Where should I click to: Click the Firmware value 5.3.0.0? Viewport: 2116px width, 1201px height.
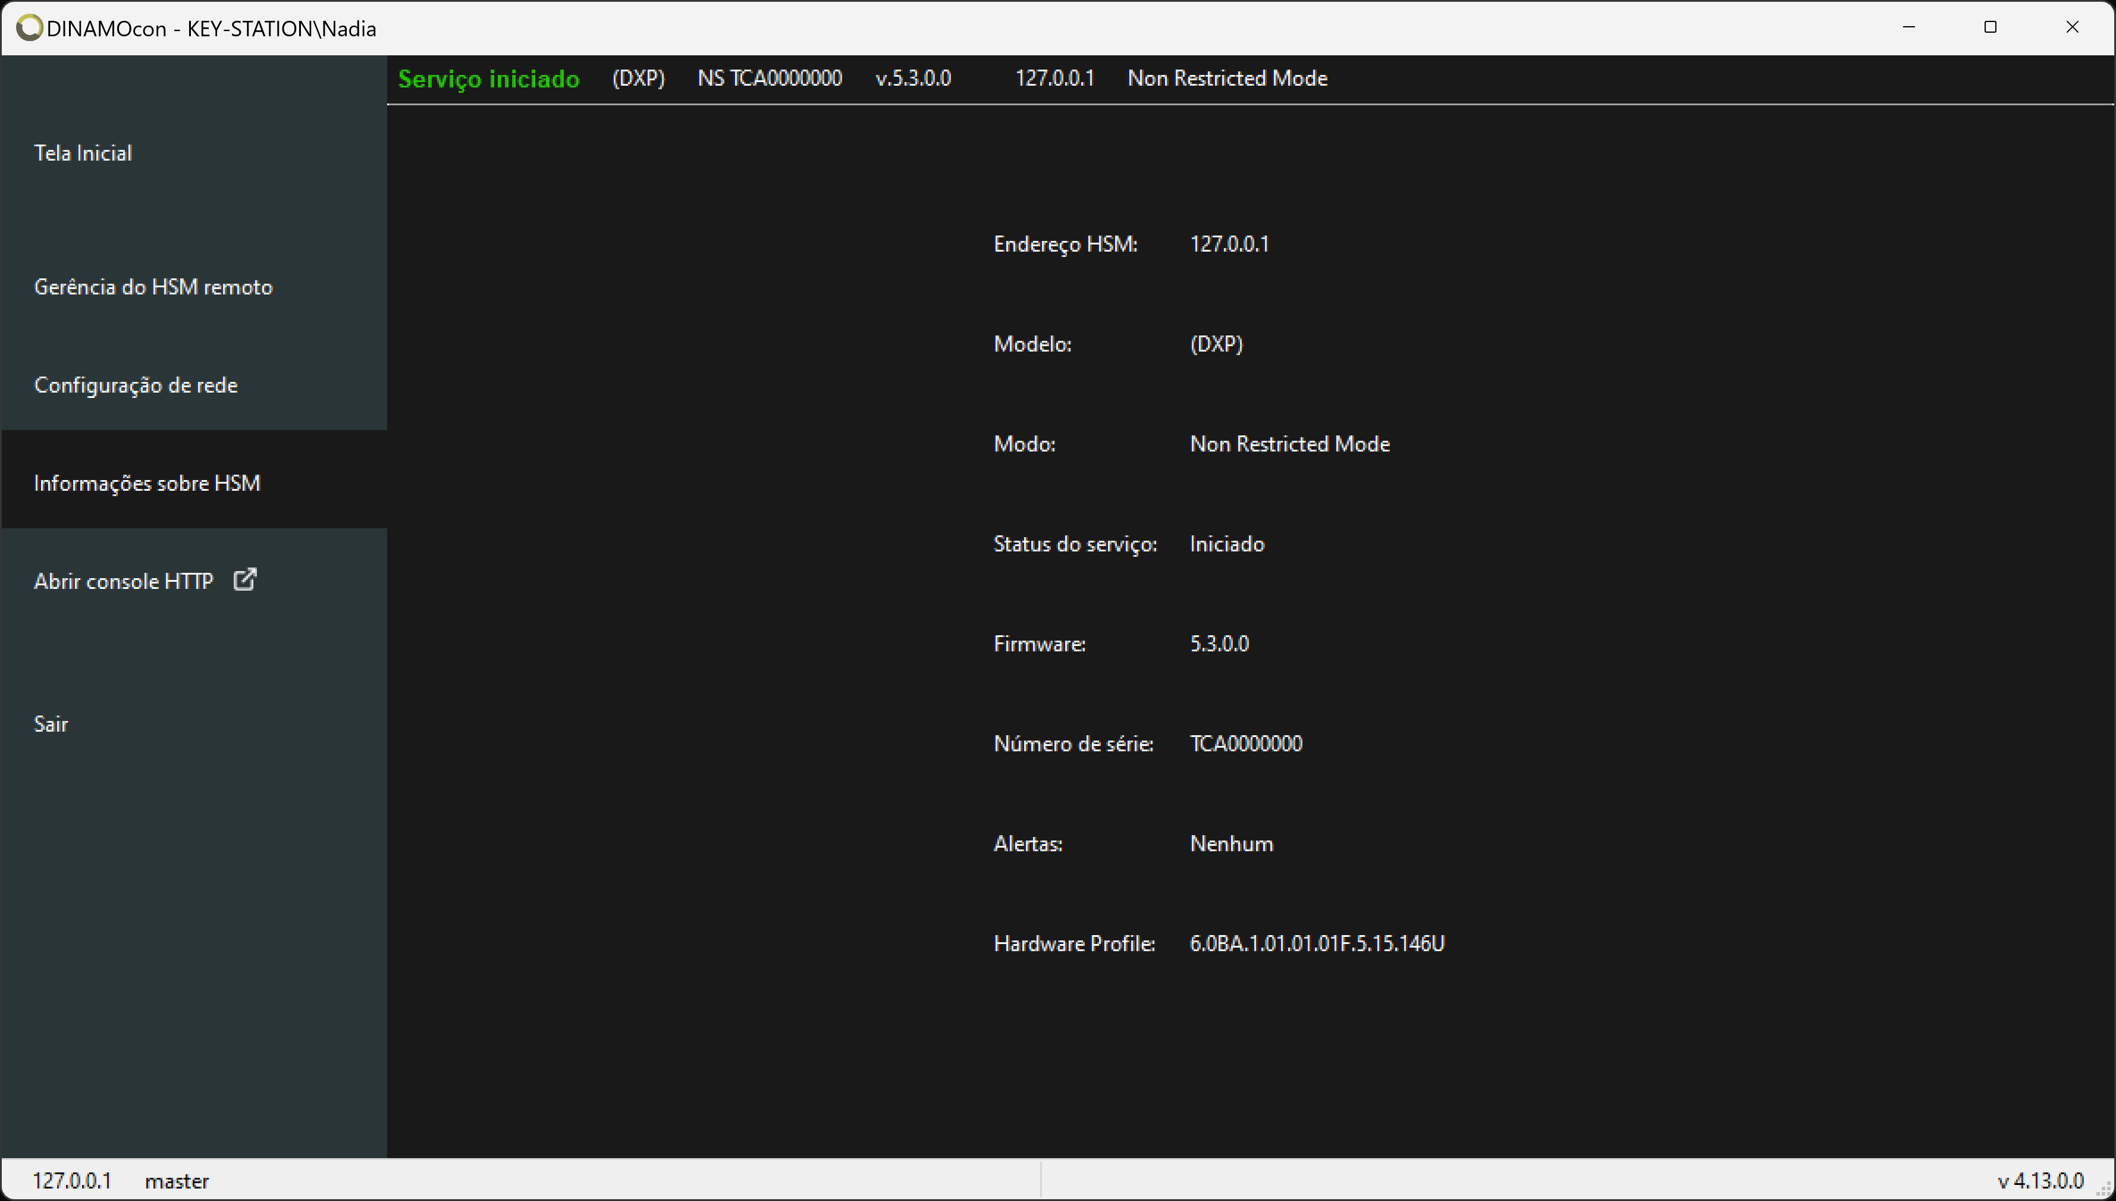(1220, 644)
